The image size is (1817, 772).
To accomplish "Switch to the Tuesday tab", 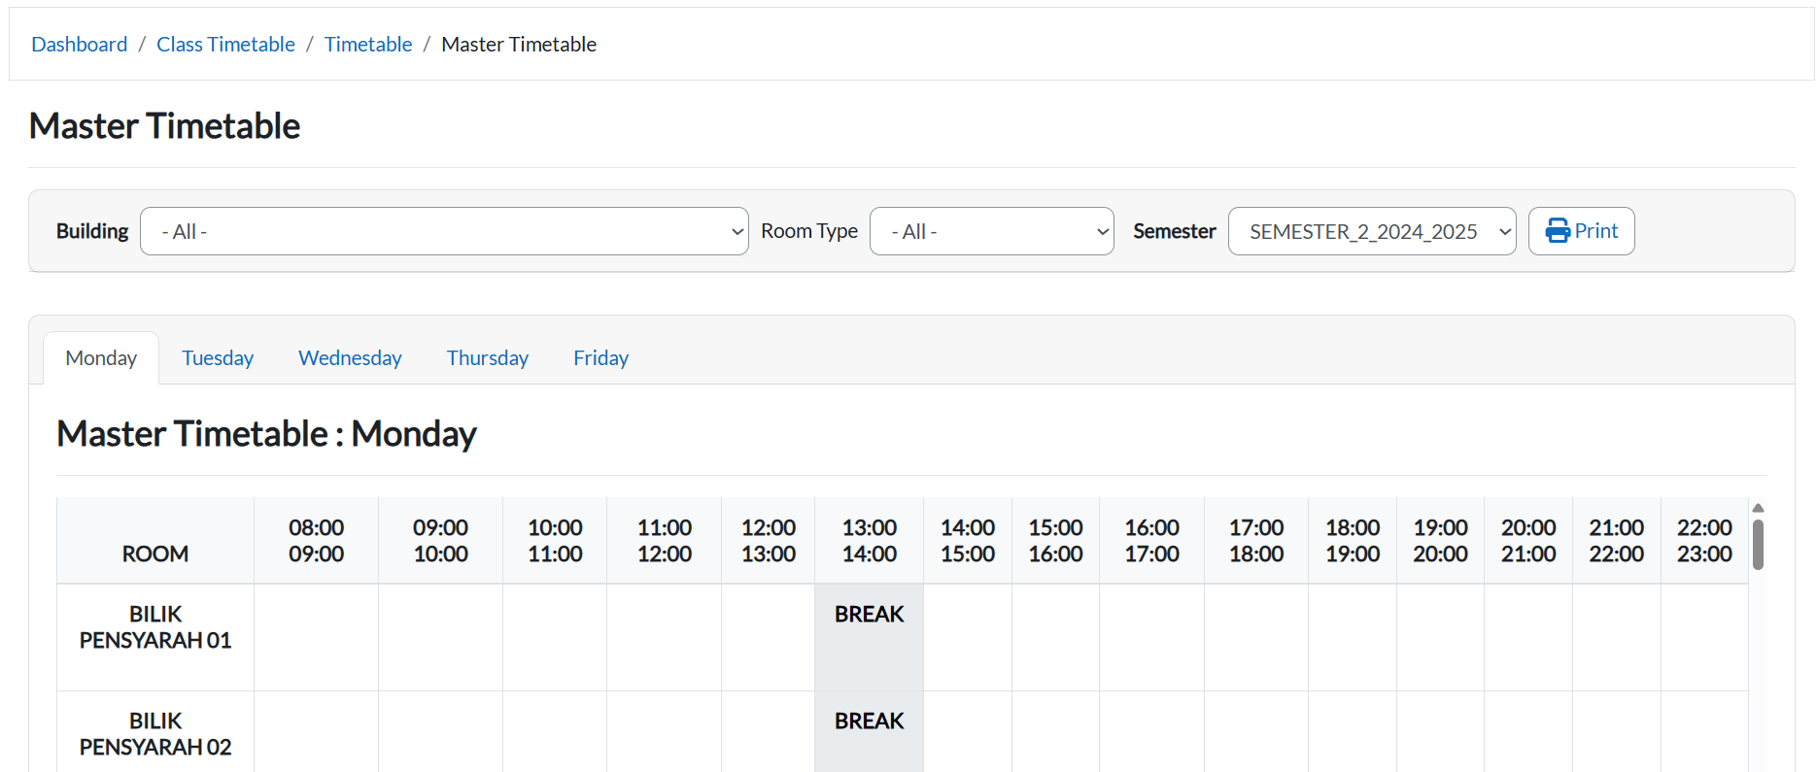I will 218,358.
